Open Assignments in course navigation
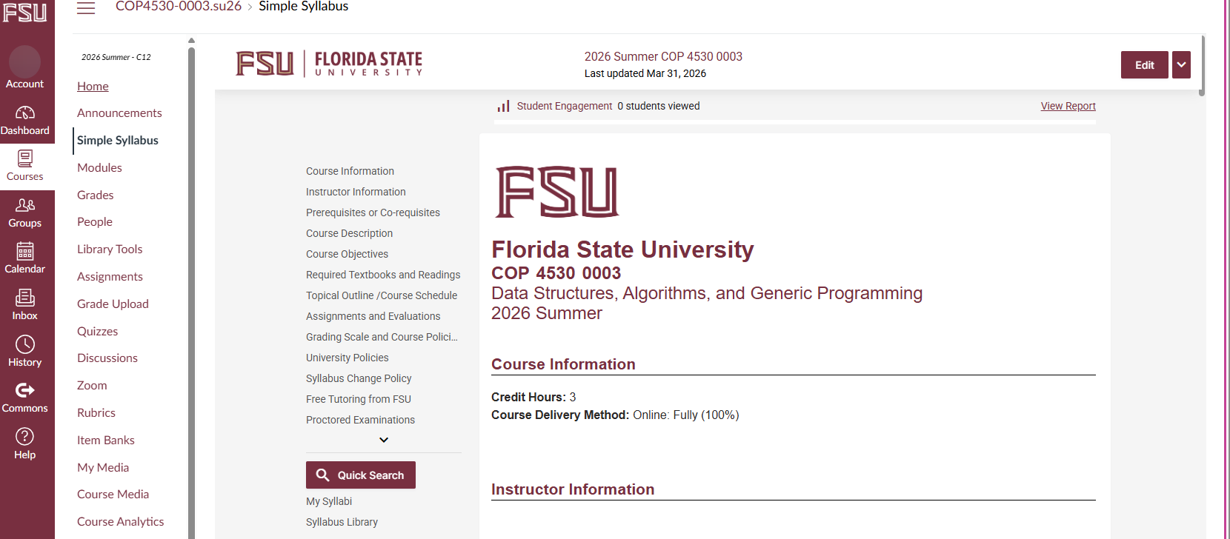The width and height of the screenshot is (1230, 539). (x=110, y=276)
